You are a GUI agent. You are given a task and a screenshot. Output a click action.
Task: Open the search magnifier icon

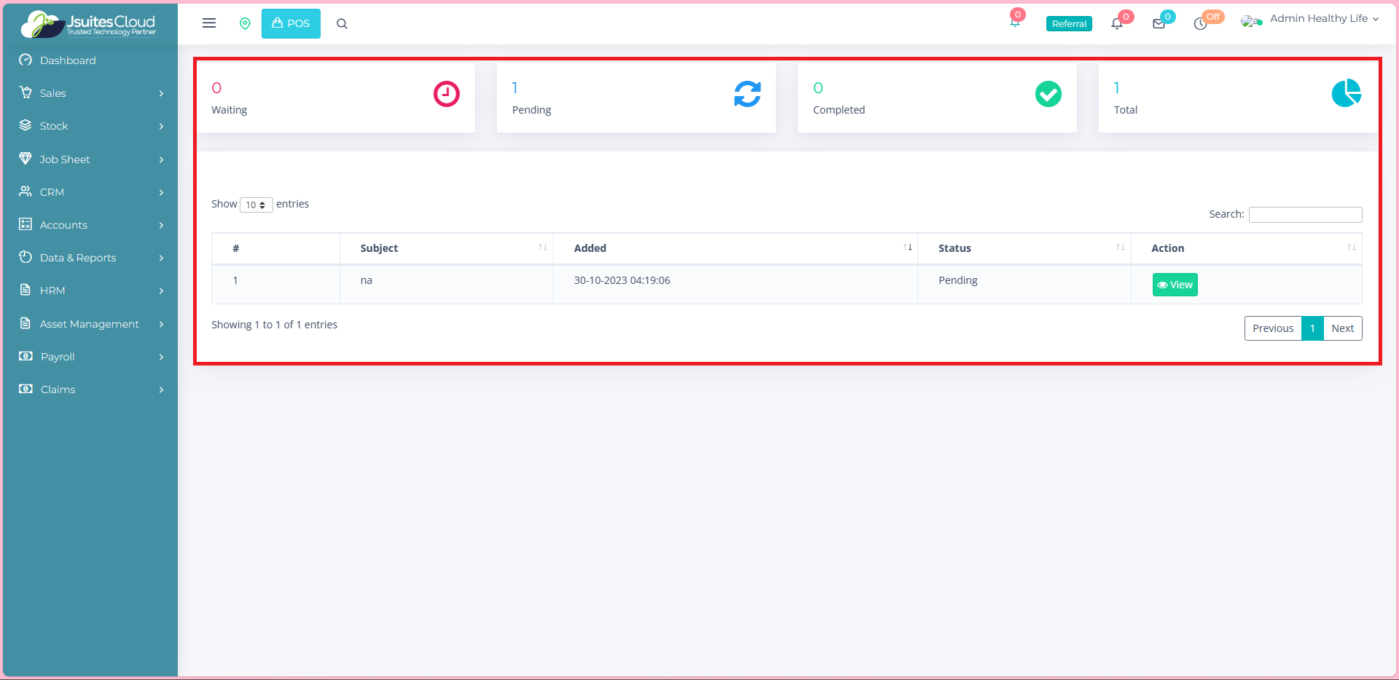coord(342,23)
